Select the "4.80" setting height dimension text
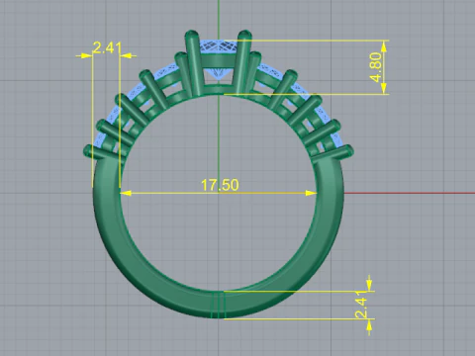Screen dimensions: 475x356 (376, 67)
